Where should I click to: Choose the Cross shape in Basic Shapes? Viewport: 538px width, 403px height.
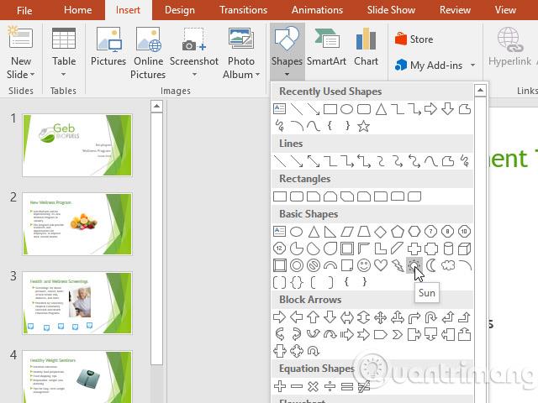tap(414, 249)
